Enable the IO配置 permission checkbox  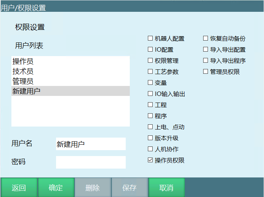coord(150,49)
